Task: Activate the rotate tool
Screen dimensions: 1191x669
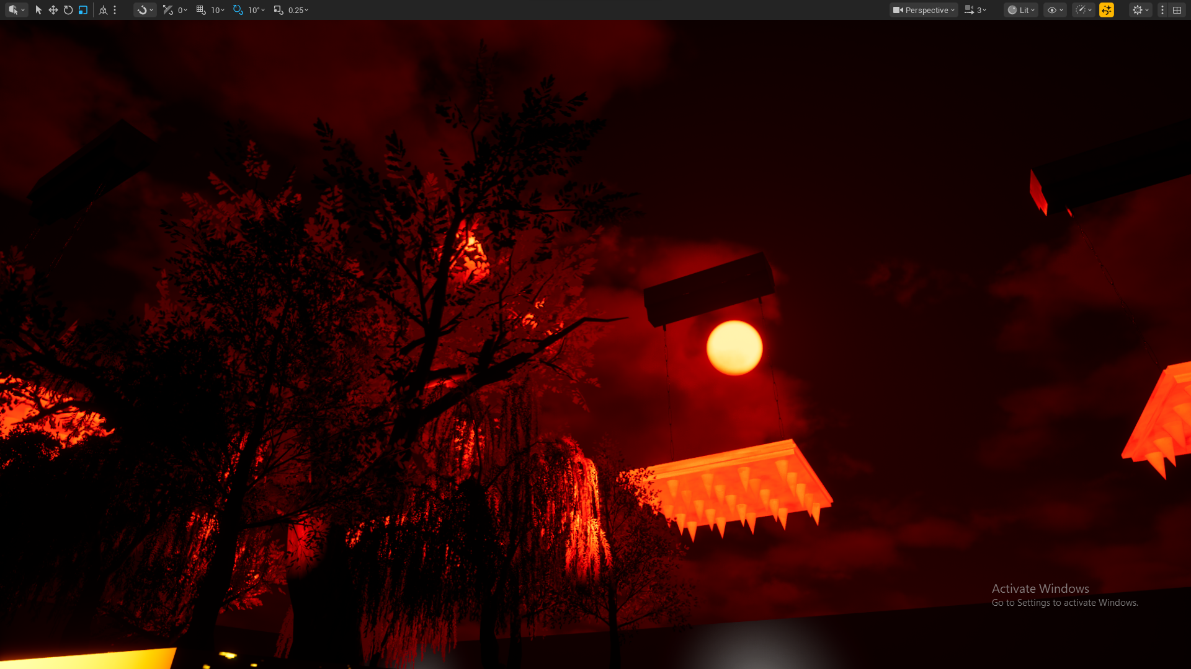Action: [68, 10]
